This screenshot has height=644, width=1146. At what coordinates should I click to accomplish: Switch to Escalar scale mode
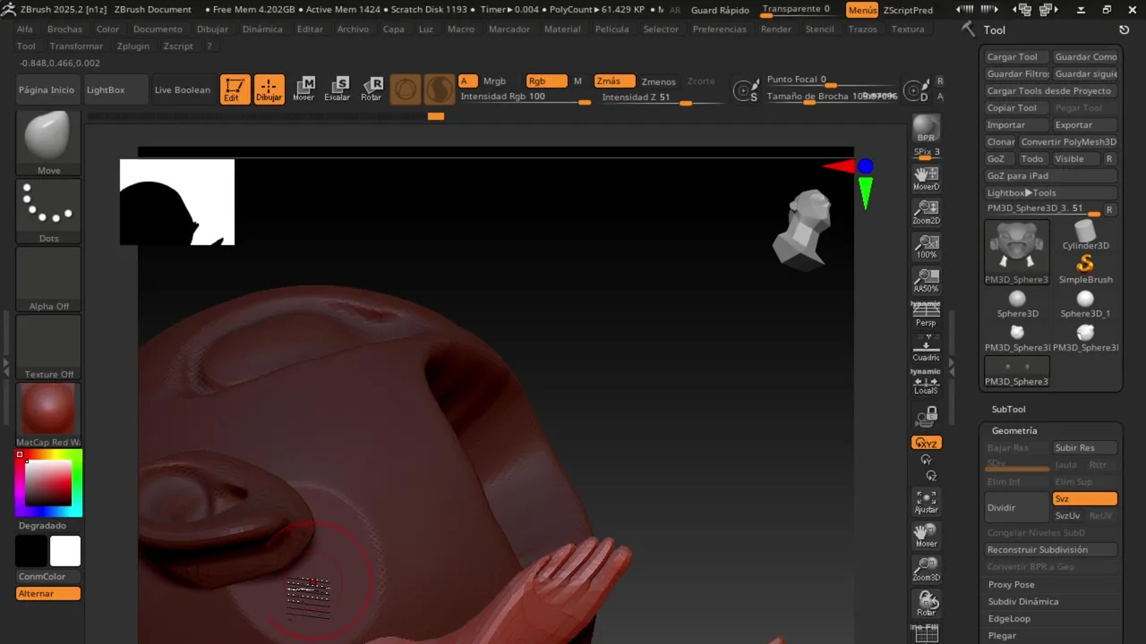338,89
